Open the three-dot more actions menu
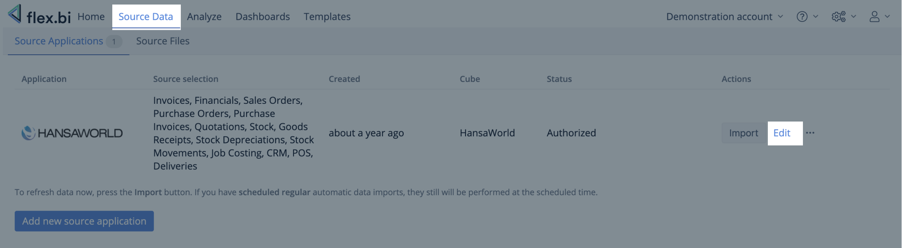902x248 pixels. pyautogui.click(x=810, y=133)
